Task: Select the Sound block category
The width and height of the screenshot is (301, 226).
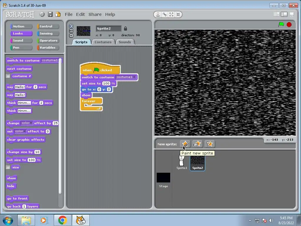Action: coord(21,41)
